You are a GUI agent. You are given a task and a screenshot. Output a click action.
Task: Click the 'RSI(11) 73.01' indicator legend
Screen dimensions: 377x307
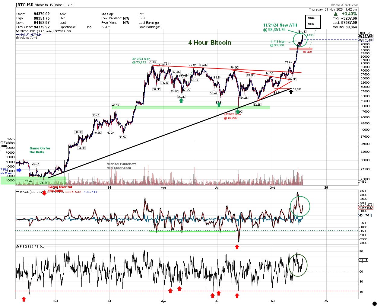pyautogui.click(x=30, y=247)
